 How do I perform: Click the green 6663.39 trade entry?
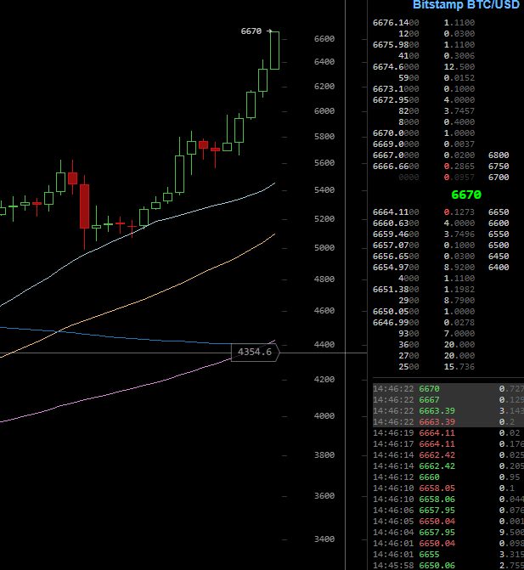448,411
